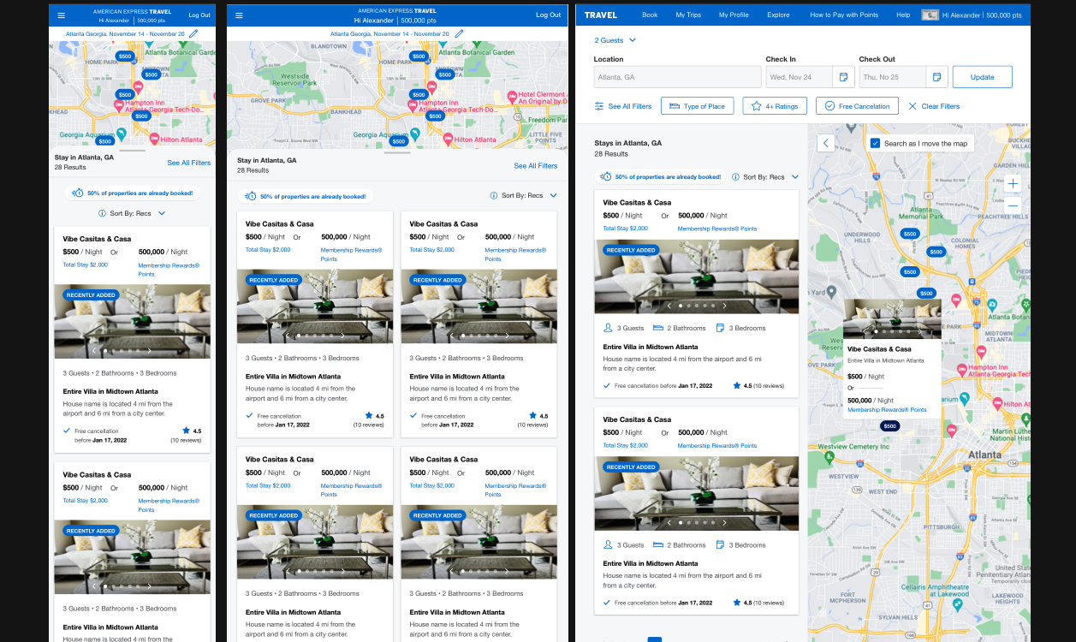Screen dimensions: 1076x642
Task: Click the Vibe Casitas & Casa title in map popup
Action: (879, 349)
